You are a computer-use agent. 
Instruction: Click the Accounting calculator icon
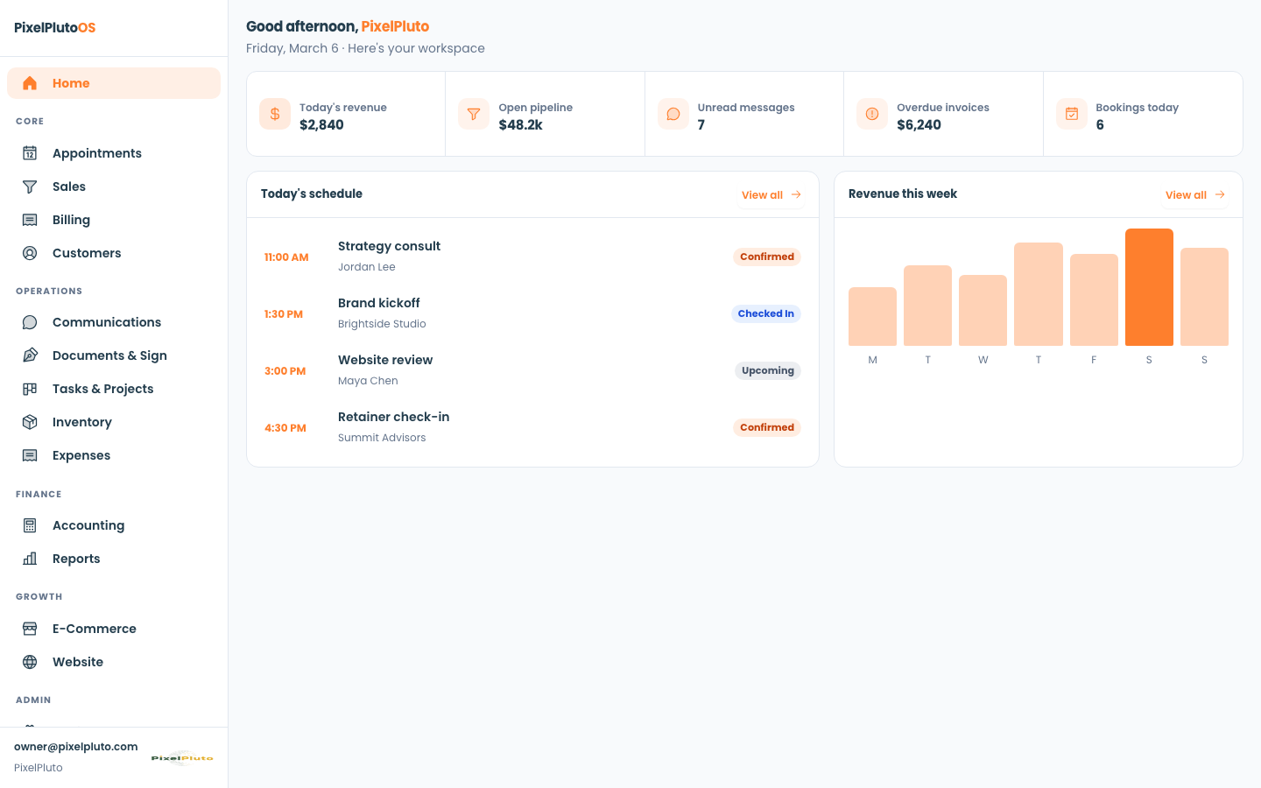pyautogui.click(x=30, y=525)
